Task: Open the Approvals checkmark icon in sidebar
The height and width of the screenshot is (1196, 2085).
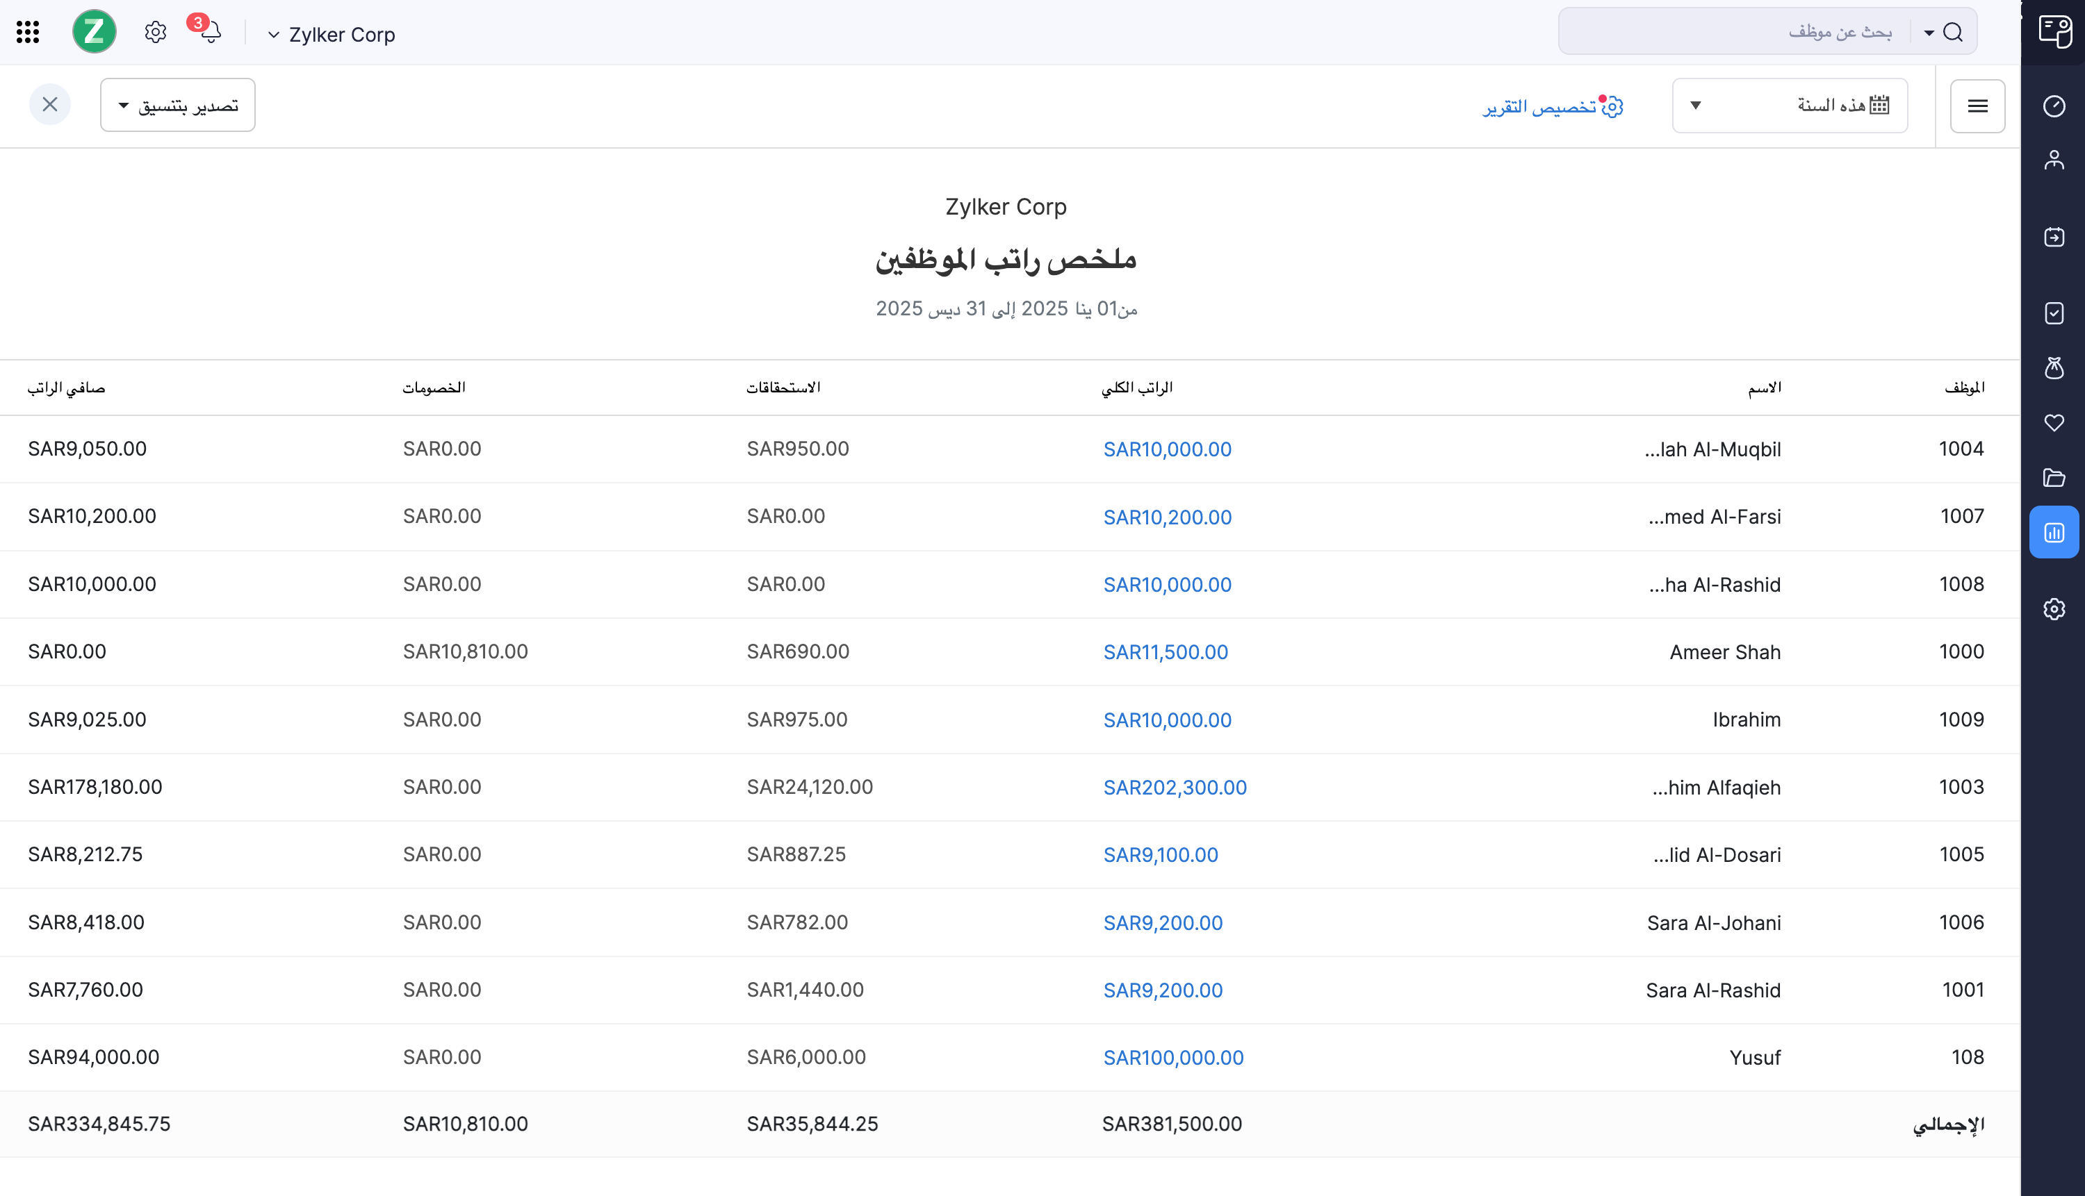Action: pos(2054,313)
